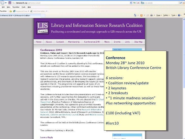Click the Web Slice Gallery icon
Image resolution: width=185 pixels, height=139 pixels.
[32, 11]
